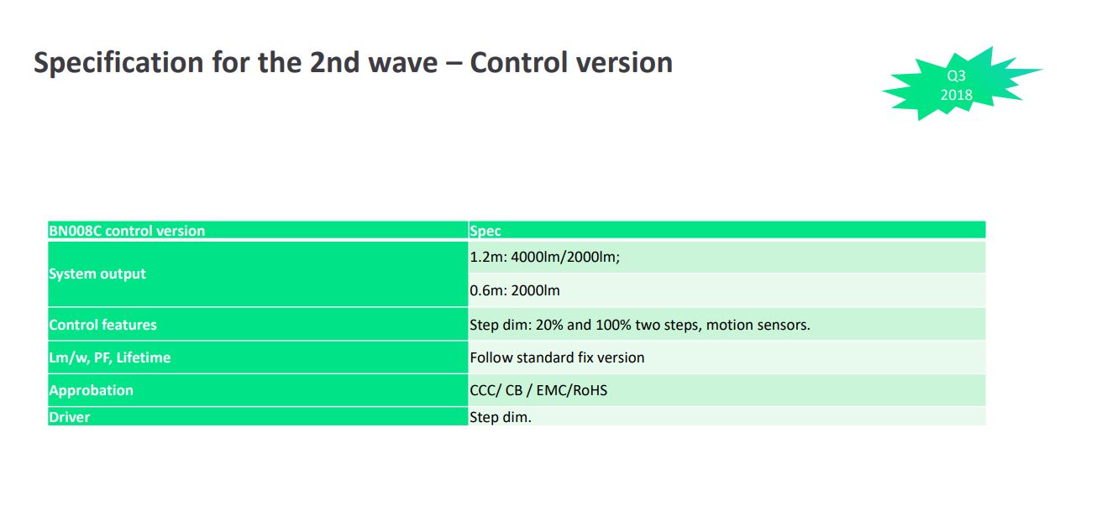This screenshot has width=1102, height=511.
Task: Click the BN008C control version header cell
Action: (258, 231)
